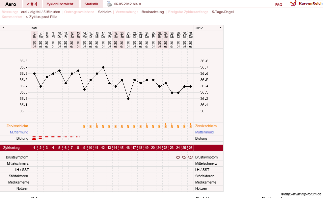Go to previous cycle via '< # 4'
This screenshot has width=323, height=198.
tap(32, 4)
